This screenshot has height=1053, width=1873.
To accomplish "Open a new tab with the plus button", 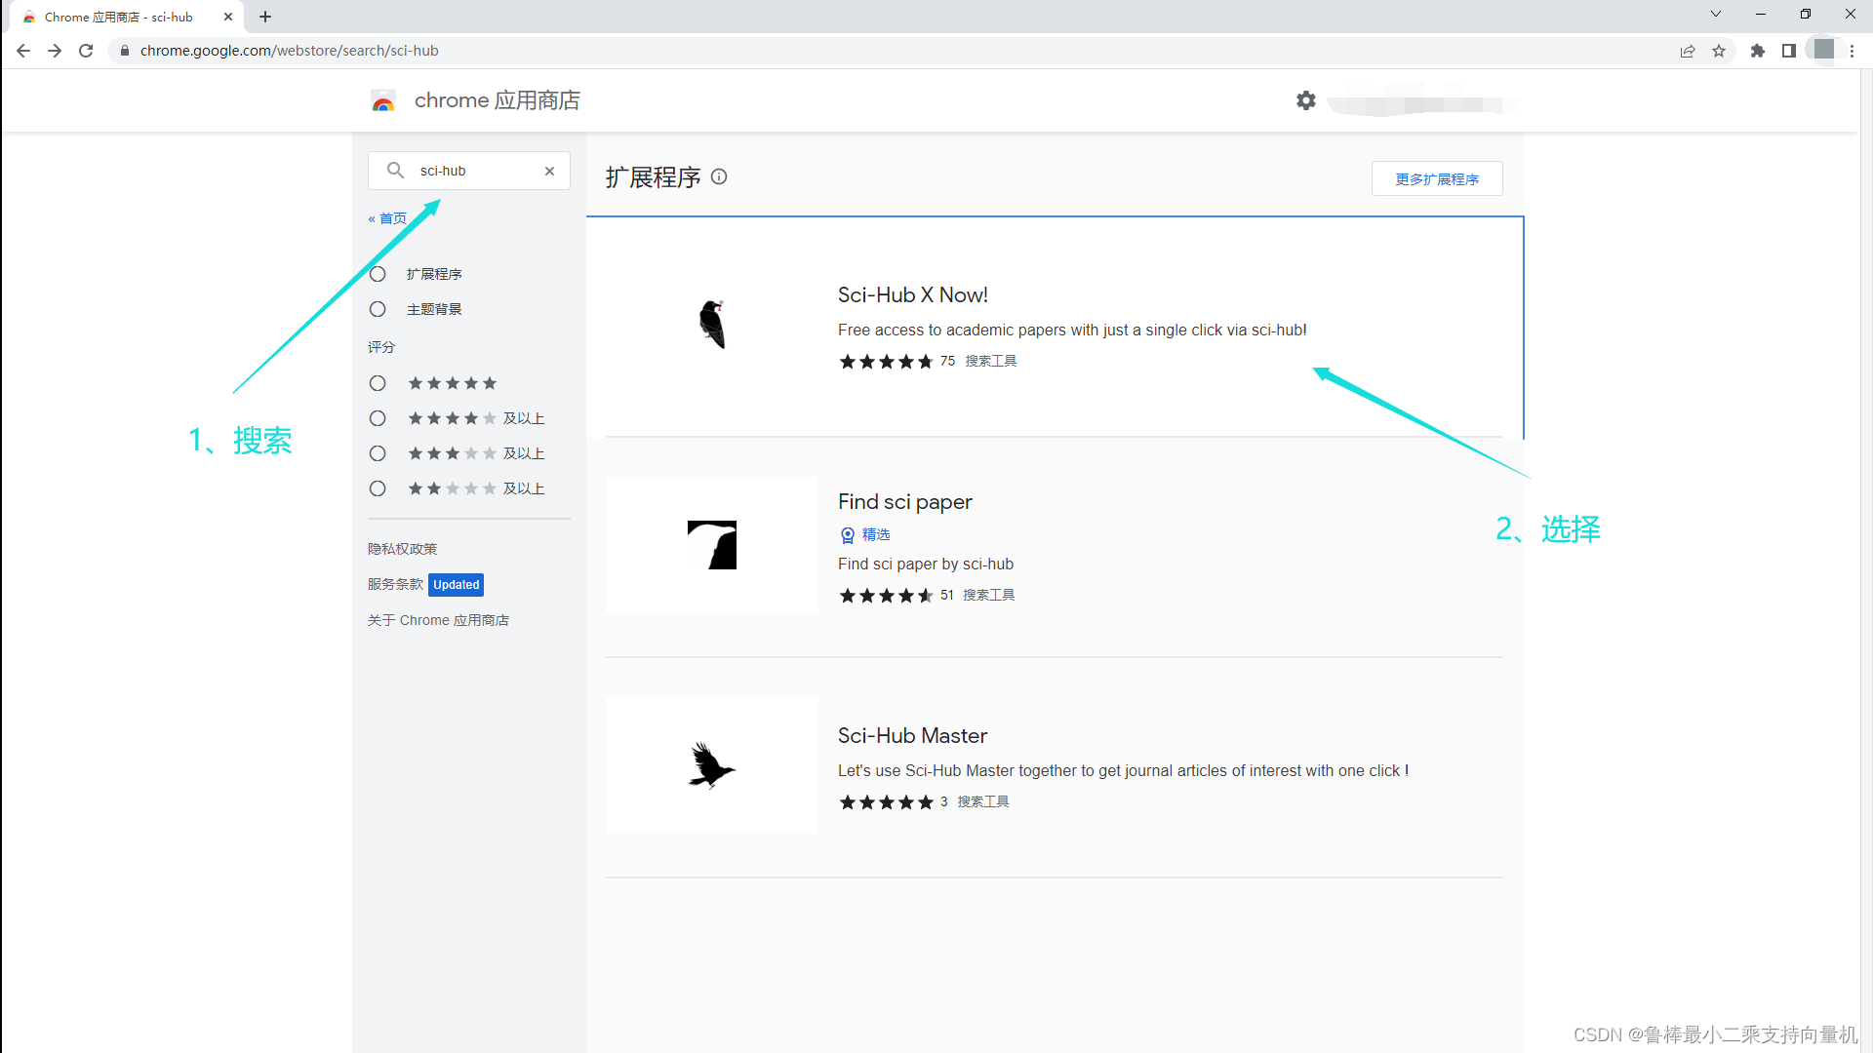I will [x=265, y=17].
